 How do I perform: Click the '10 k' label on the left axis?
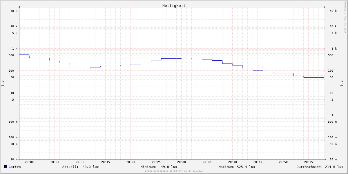tap(14, 26)
